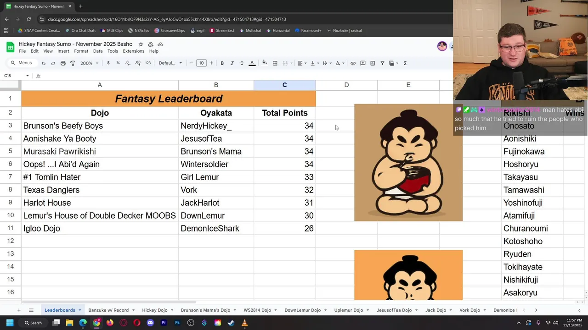The image size is (588, 330).
Task: Decrease font size with minus button
Action: click(x=192, y=63)
